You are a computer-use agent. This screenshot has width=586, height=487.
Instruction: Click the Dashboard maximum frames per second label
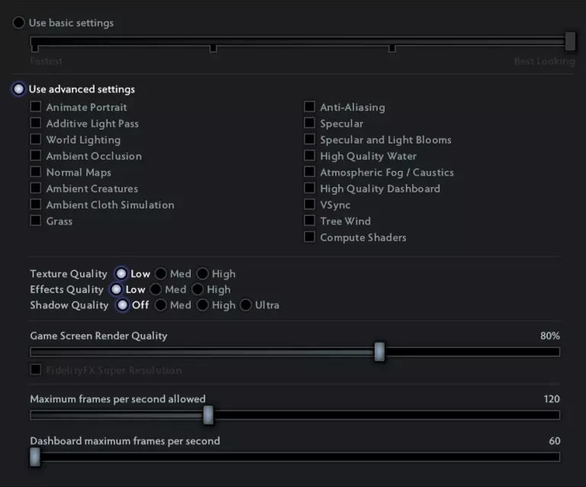(x=125, y=441)
